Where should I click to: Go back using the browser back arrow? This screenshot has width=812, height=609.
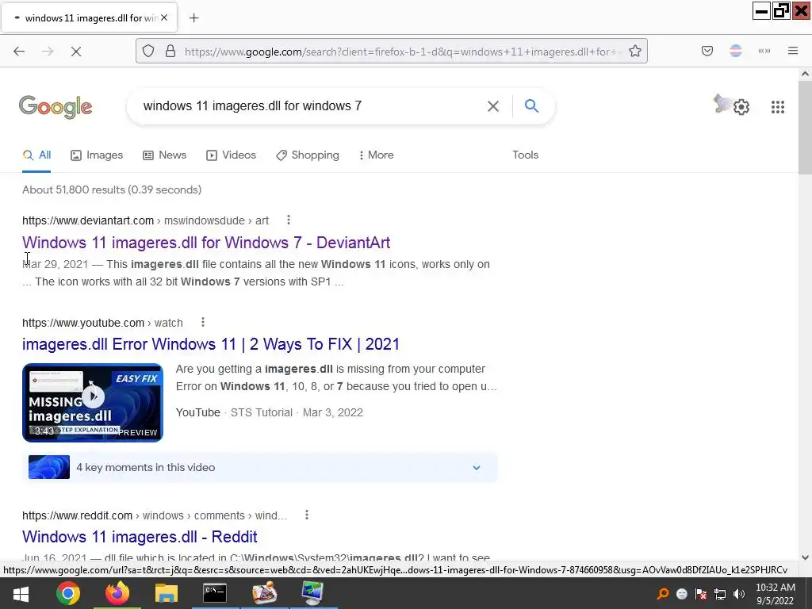(19, 52)
